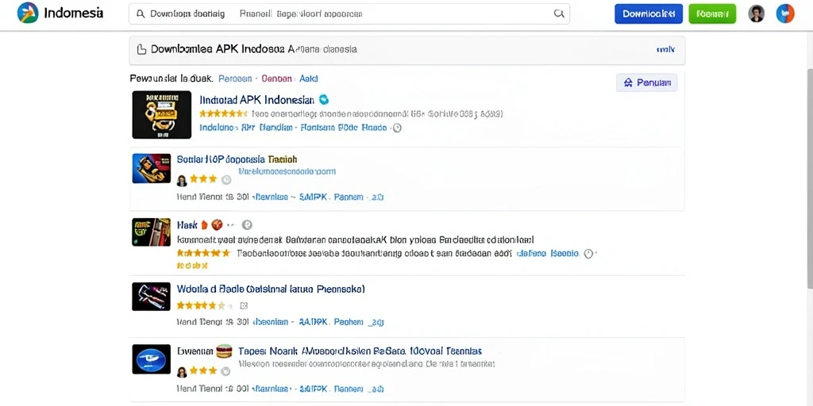The height and width of the screenshot is (406, 813).
Task: Open the Indtotad APK Indonesian app thumbnail
Action: pyautogui.click(x=162, y=115)
